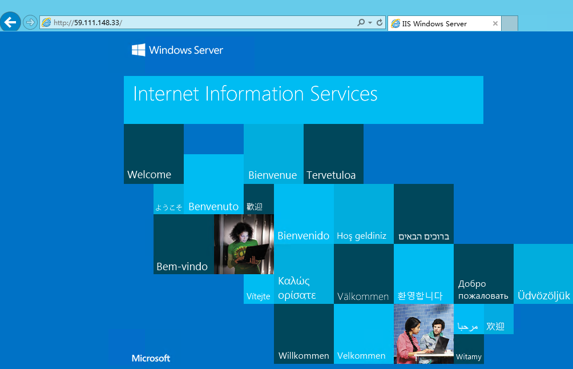Viewport: 573px width, 369px height.
Task: Click the Velkommen tile
Action: coord(364,334)
